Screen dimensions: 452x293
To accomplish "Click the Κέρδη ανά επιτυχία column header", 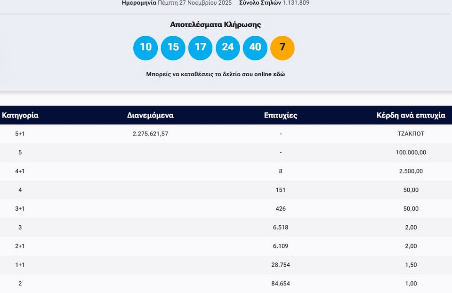I will (x=411, y=115).
